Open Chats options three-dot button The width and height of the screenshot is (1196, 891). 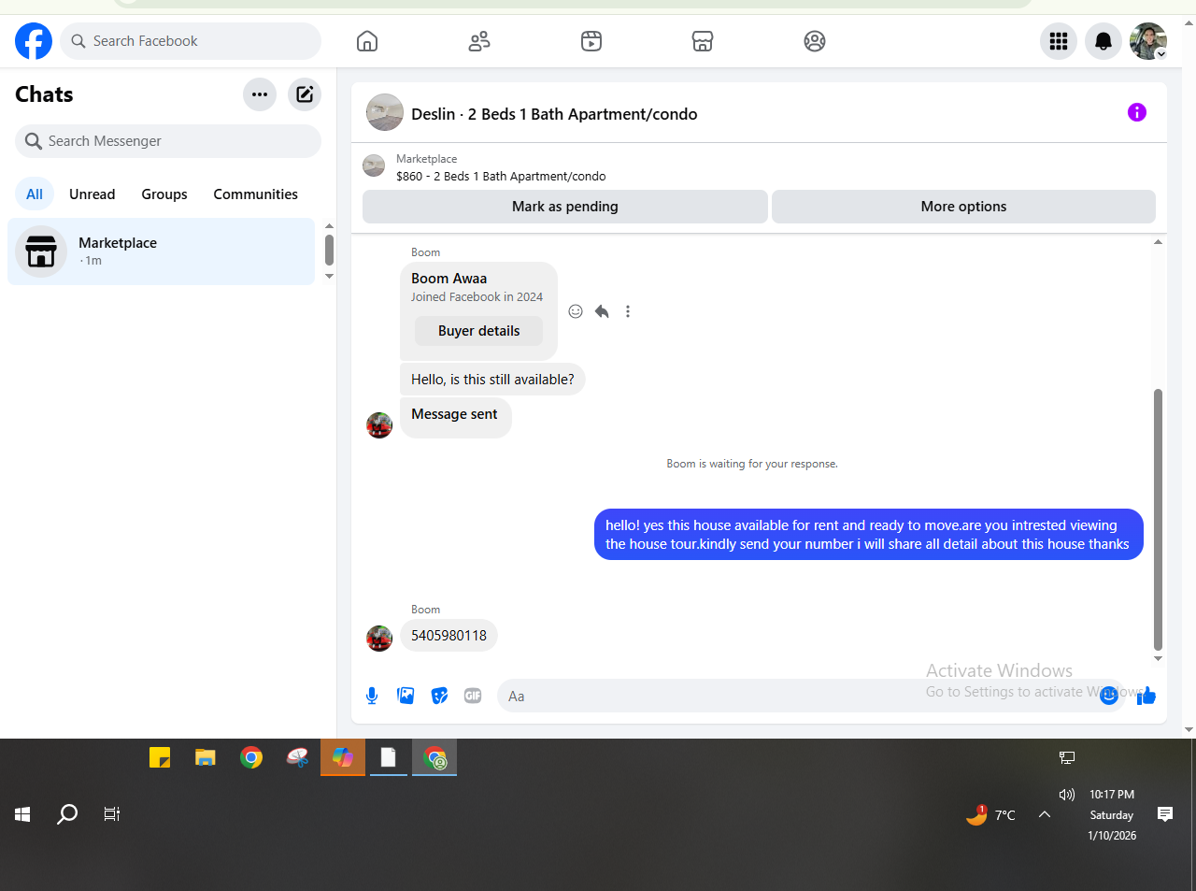pyautogui.click(x=260, y=94)
